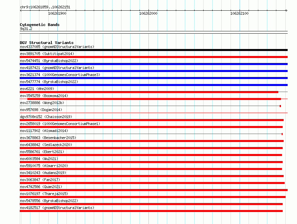The height and width of the screenshot is (224, 297).
Task: Select the blue bar under nsv5474451
Action: (x=154, y=64)
